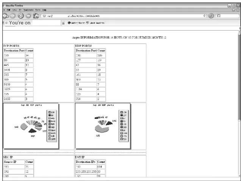Open the Go menu
Image resolution: width=241 pixels, height=181 pixels.
click(20, 10)
